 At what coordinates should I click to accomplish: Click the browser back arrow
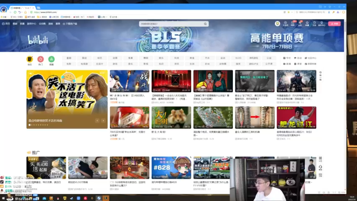click(x=10, y=12)
